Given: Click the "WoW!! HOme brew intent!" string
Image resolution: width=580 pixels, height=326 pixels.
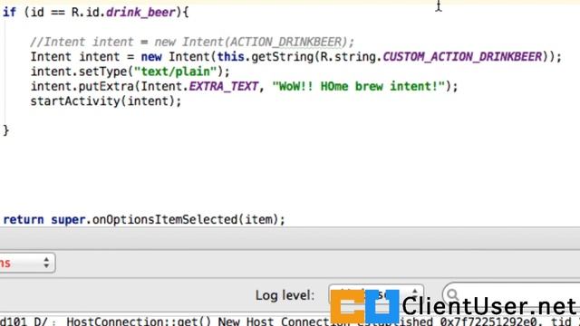Looking at the screenshot, I should pyautogui.click(x=359, y=87).
